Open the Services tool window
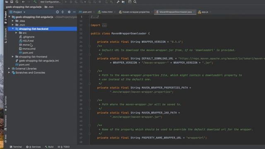Viewport: 265px width, 149px height. 33,147
